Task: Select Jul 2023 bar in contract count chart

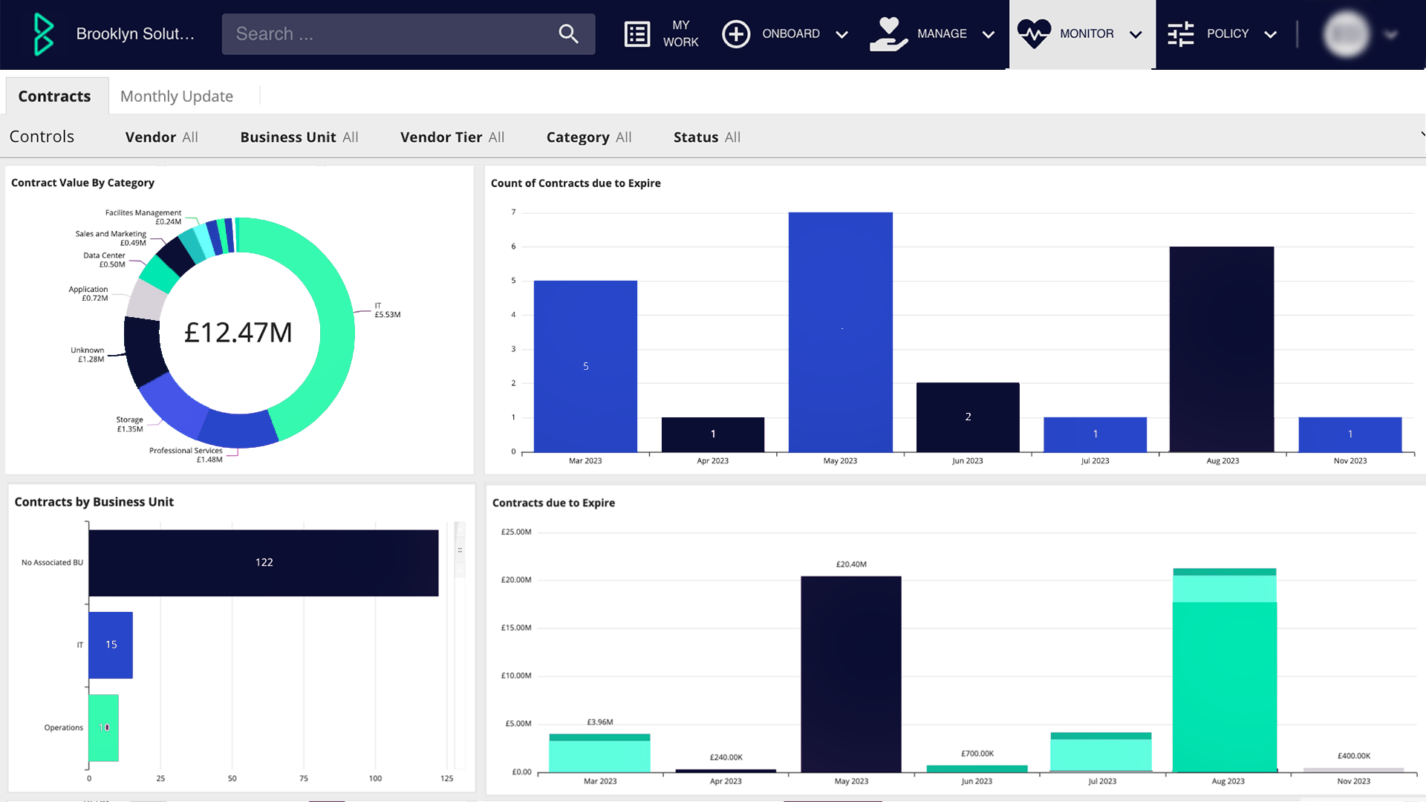Action: (x=1095, y=434)
